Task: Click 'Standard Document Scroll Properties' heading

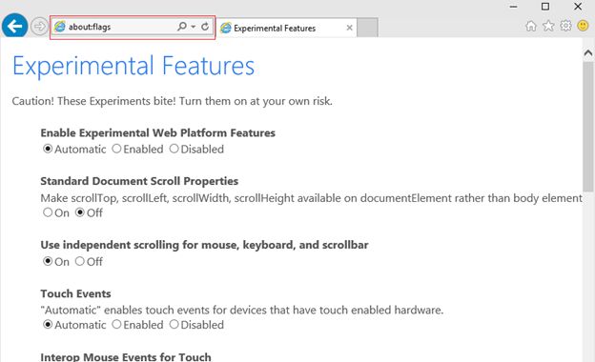Action: click(x=139, y=181)
